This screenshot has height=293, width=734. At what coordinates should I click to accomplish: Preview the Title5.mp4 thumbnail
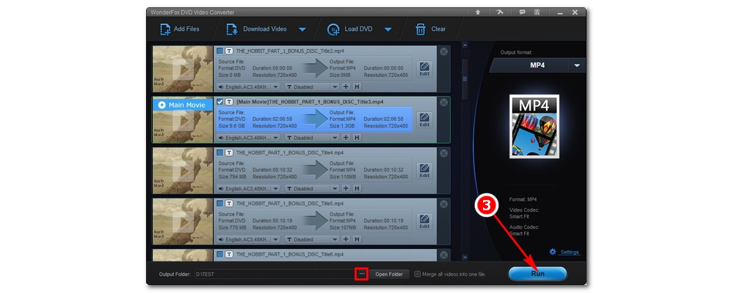pos(183,221)
